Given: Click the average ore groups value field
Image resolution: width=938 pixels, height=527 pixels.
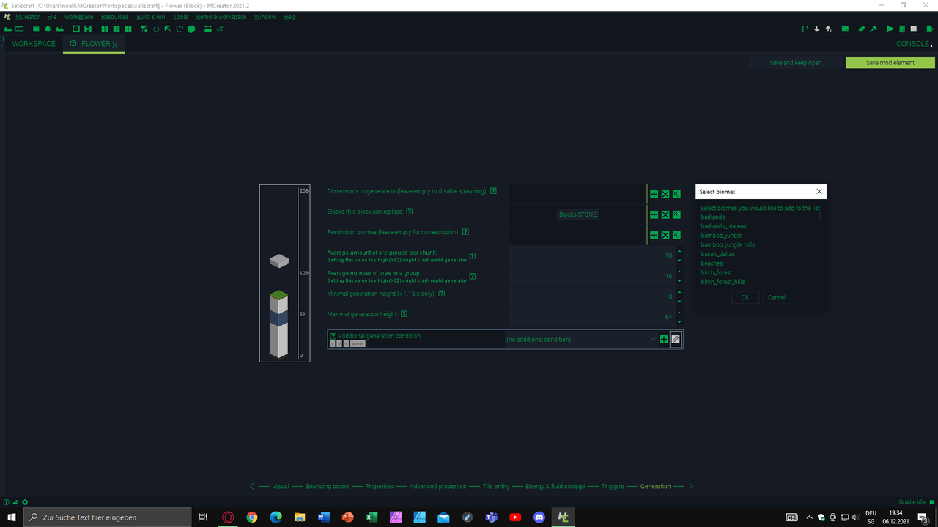Looking at the screenshot, I should point(591,255).
